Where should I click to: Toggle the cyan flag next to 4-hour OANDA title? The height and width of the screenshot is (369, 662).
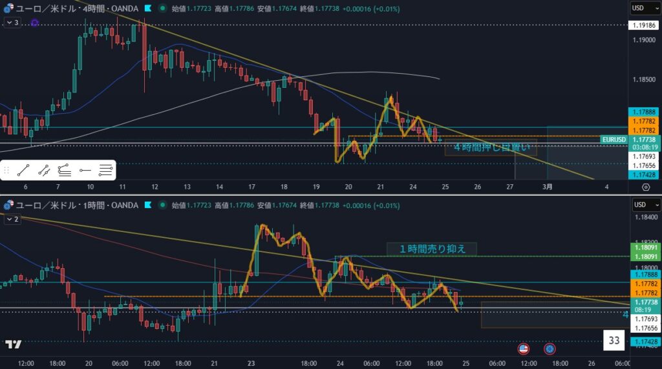point(148,9)
